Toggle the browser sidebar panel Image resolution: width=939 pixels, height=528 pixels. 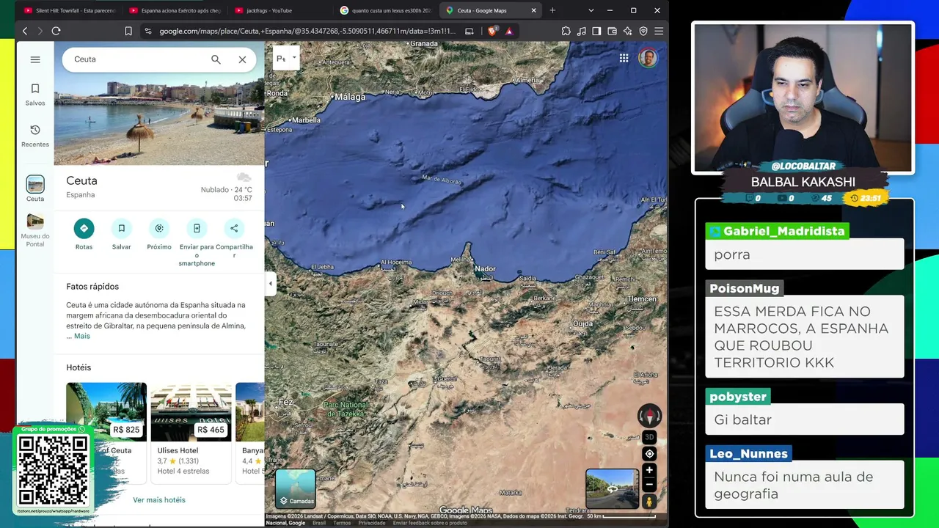pyautogui.click(x=596, y=31)
